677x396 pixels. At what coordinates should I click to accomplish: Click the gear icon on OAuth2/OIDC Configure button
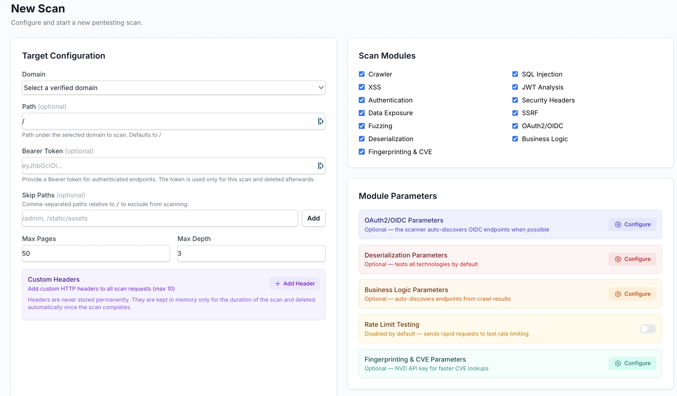pyautogui.click(x=618, y=224)
